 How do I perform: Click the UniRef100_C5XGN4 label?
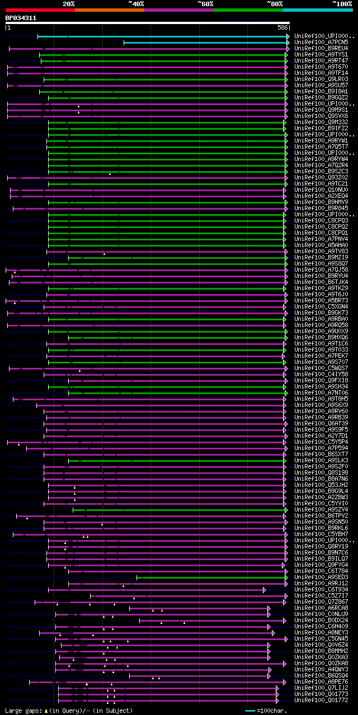coord(321,306)
